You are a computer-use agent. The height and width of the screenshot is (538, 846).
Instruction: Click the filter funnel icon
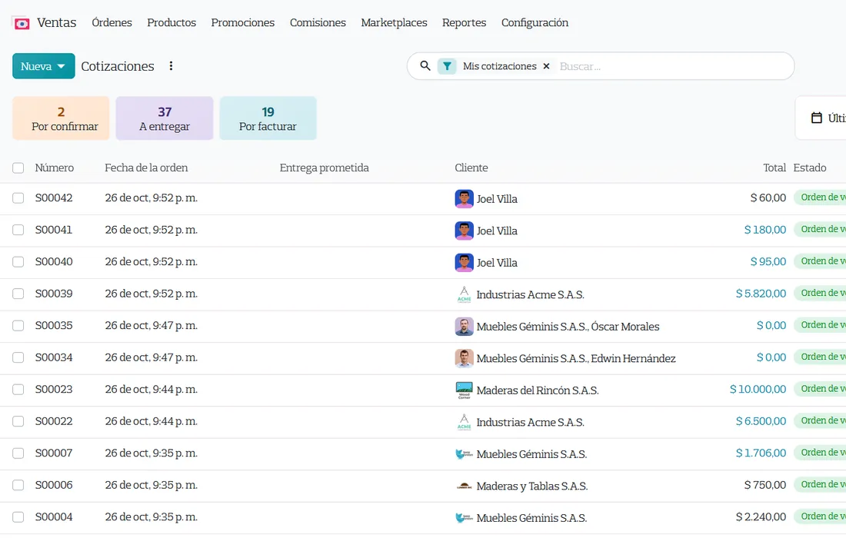448,66
